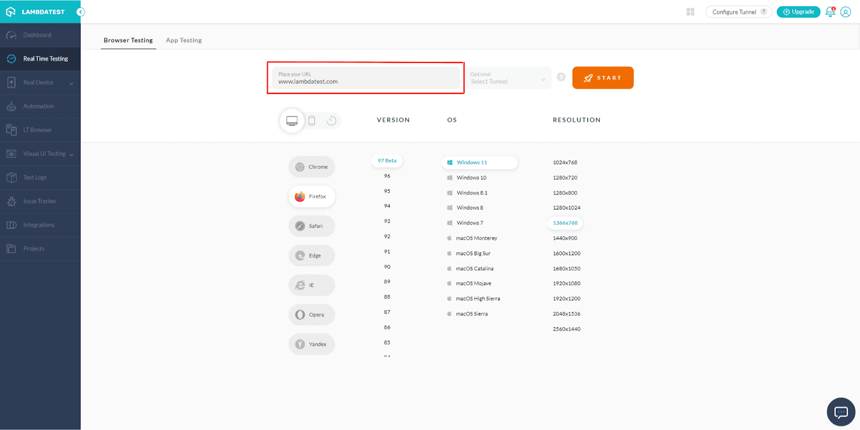Click the Upgrade button

[x=798, y=12]
